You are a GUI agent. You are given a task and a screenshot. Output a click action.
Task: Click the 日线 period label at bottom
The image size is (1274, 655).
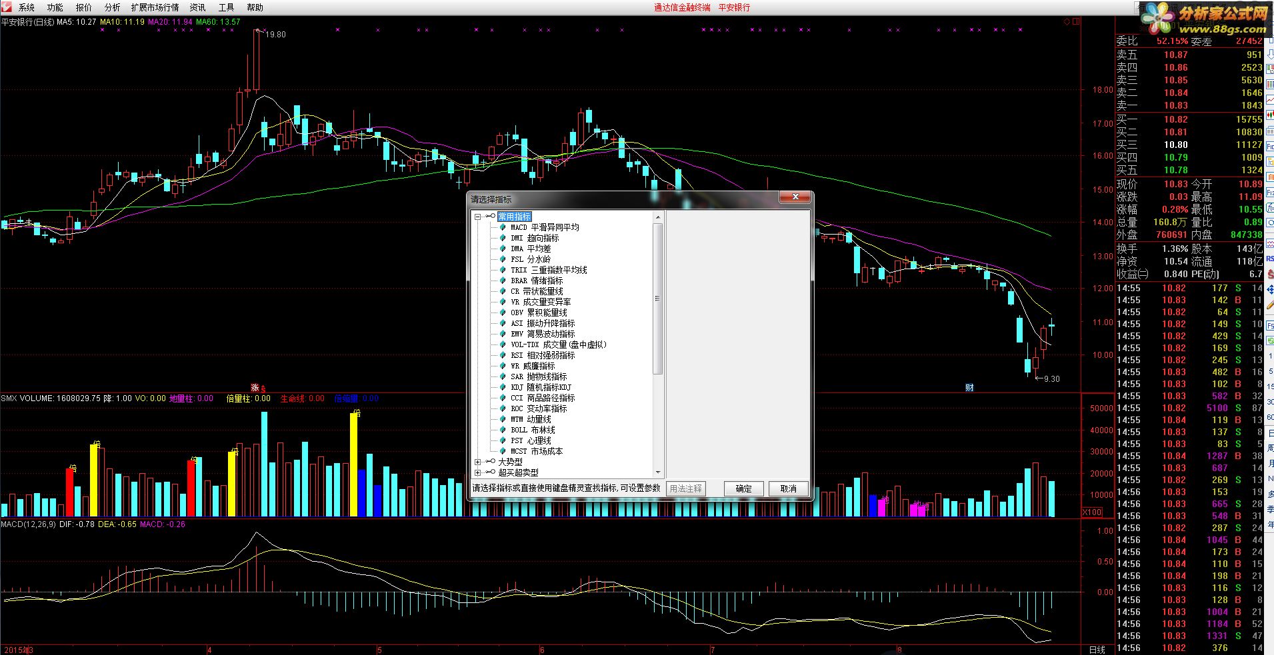pos(1097,650)
